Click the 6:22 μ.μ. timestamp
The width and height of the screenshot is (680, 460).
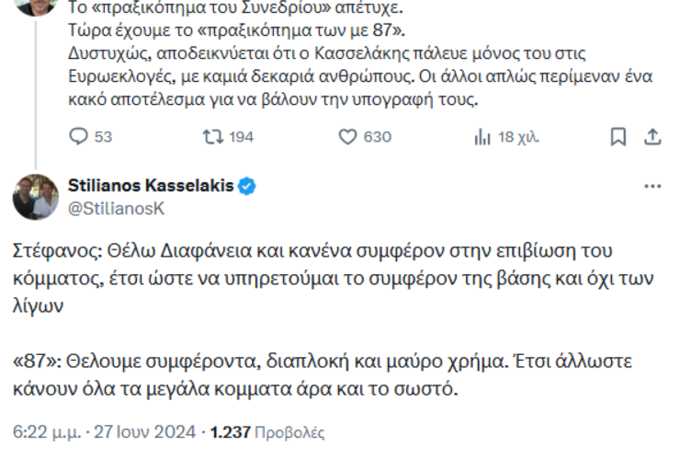[x=45, y=431]
